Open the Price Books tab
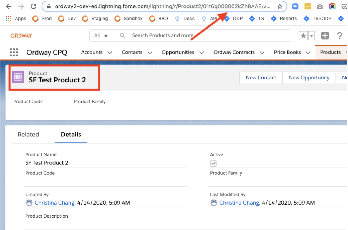 [288, 52]
